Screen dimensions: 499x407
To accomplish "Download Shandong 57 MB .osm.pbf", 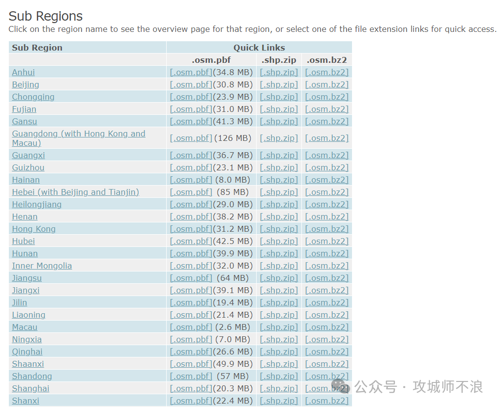I will [191, 377].
